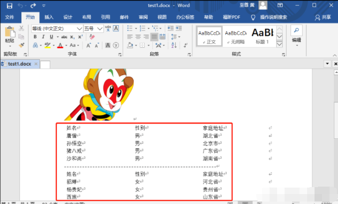The width and height of the screenshot is (338, 204).
Task: Open the font size 五号 dropdown
Action: tap(99, 28)
